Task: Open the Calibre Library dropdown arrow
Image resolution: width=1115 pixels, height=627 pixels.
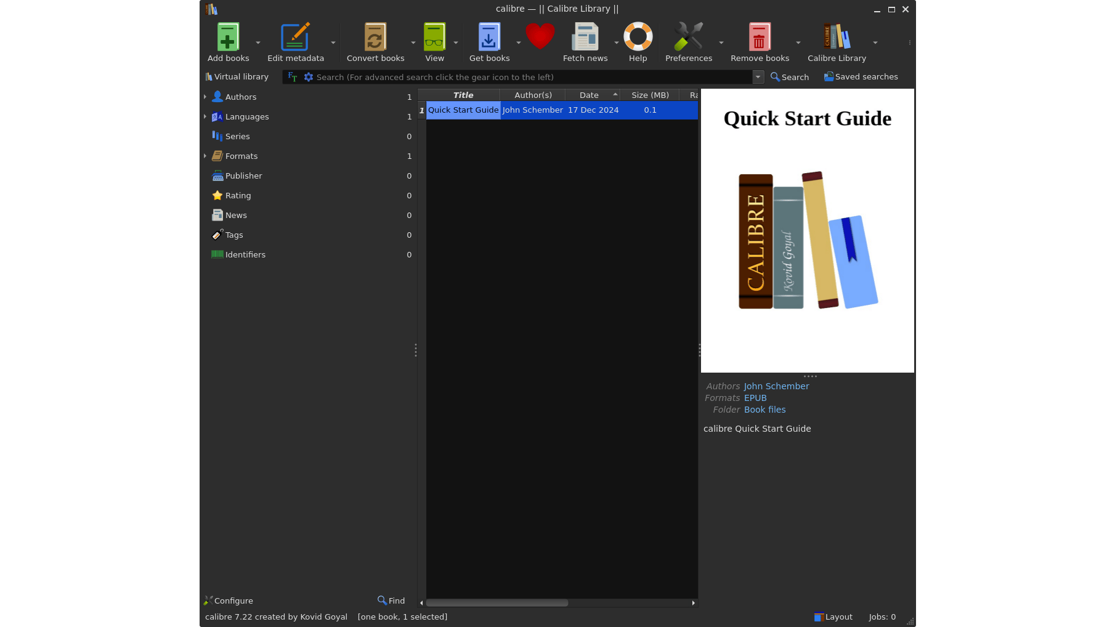Action: 875,42
